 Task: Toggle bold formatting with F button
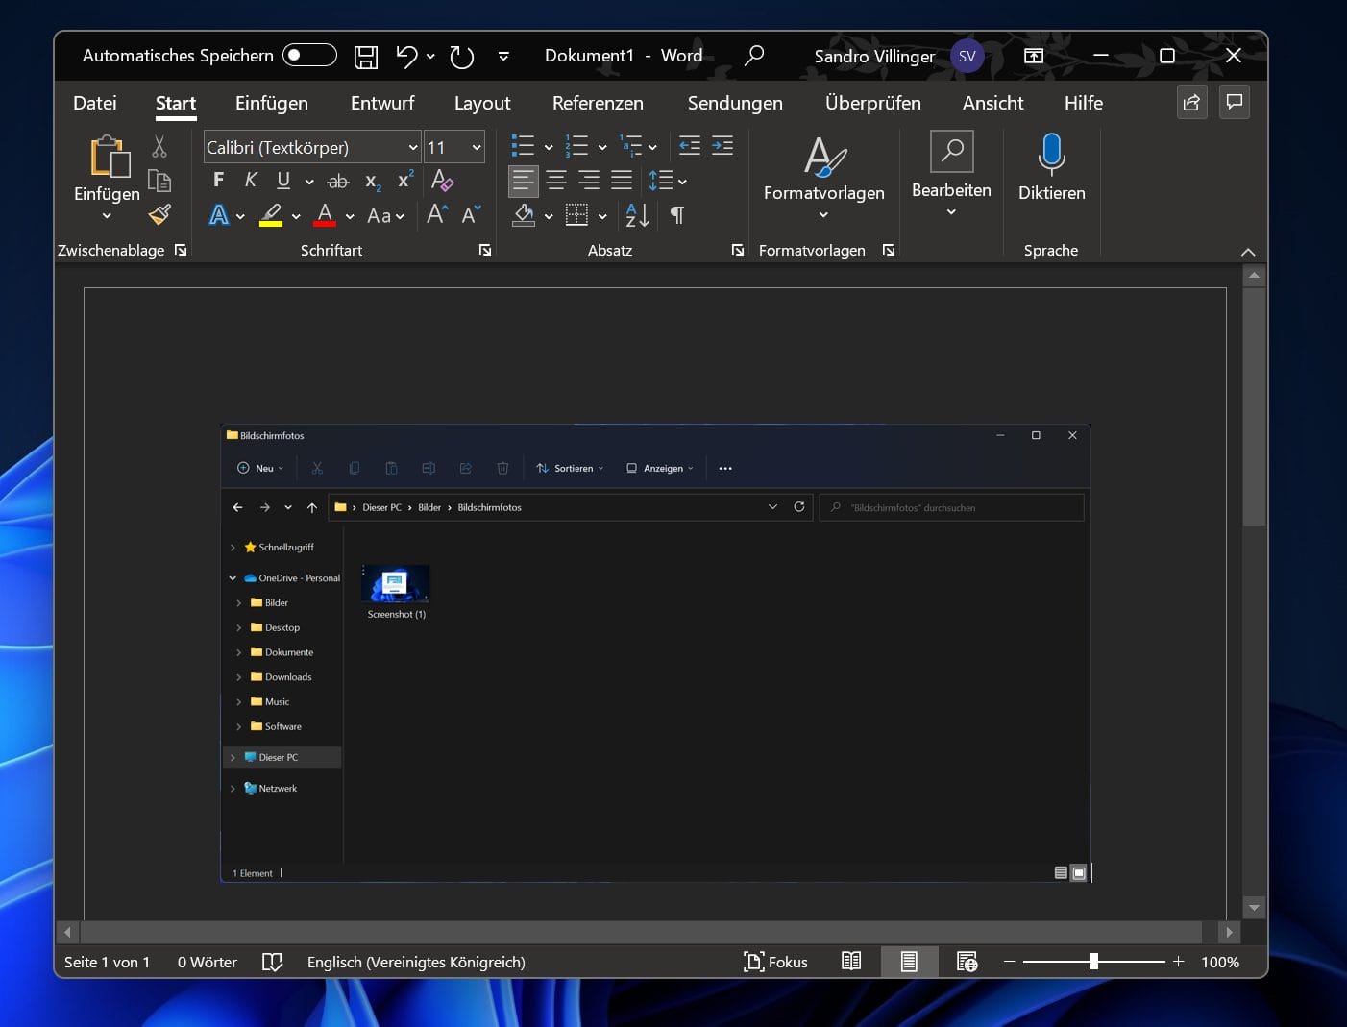[x=218, y=180]
